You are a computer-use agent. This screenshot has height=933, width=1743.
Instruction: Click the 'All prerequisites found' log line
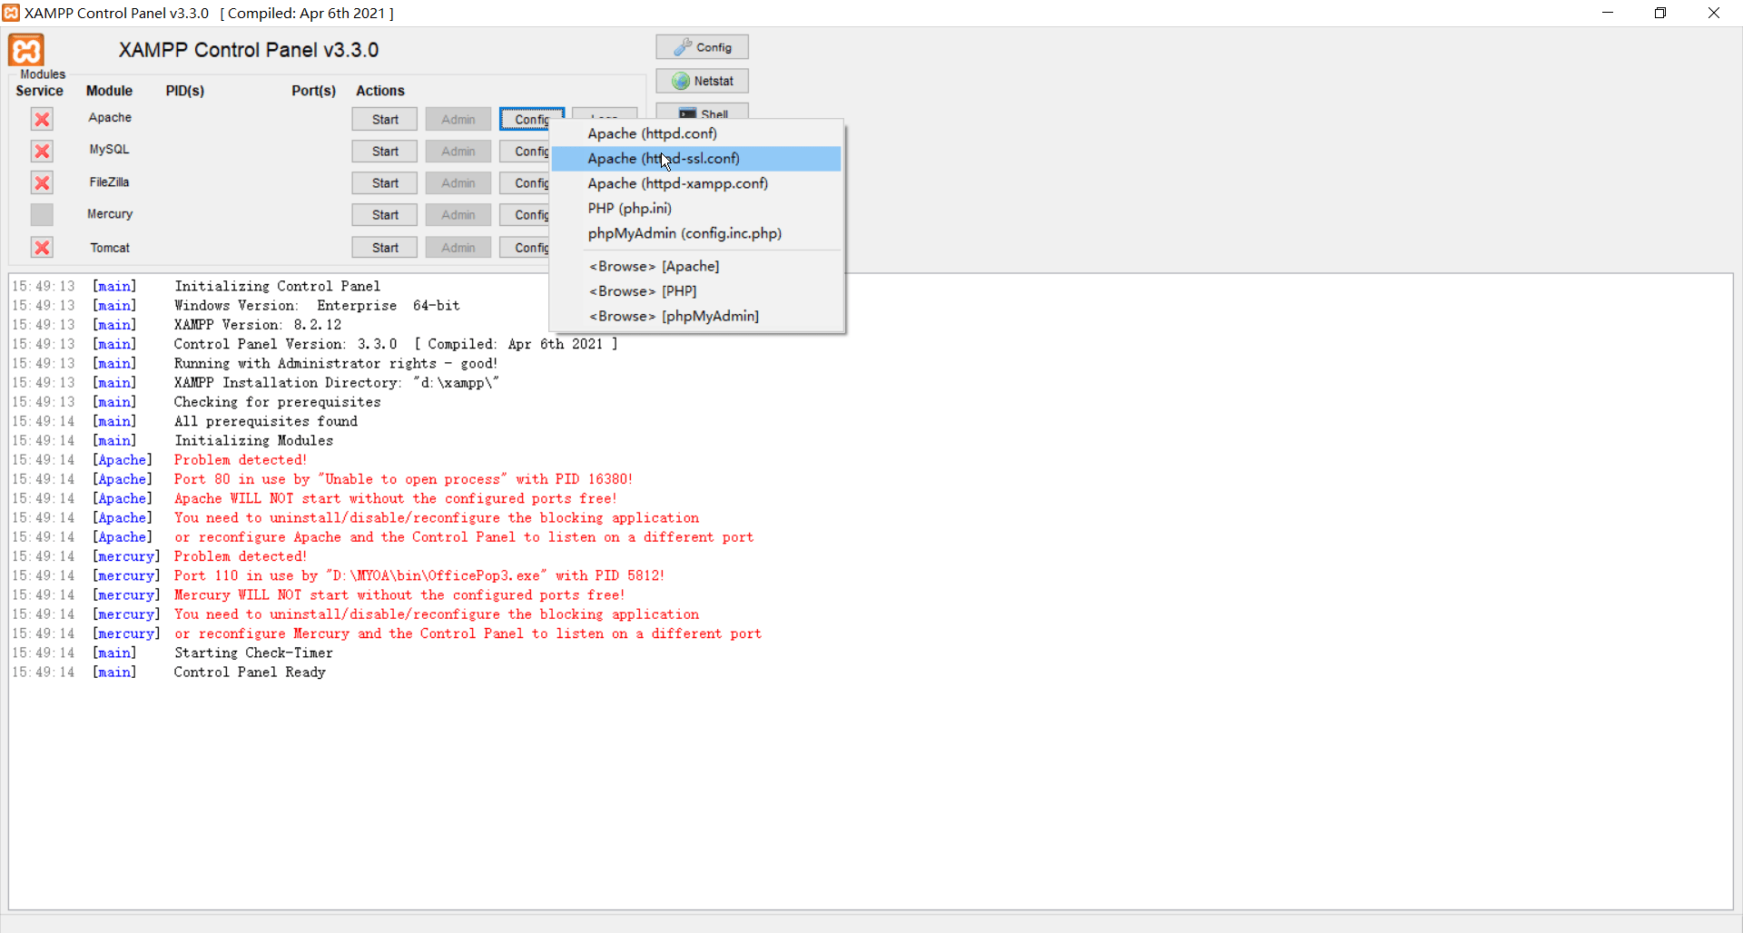266,421
